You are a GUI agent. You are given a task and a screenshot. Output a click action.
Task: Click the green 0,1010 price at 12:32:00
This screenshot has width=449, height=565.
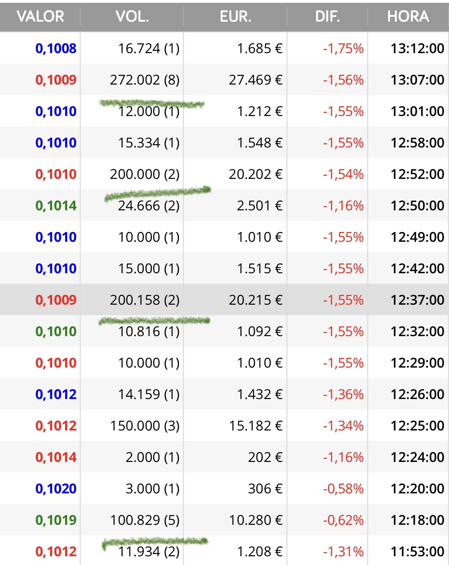(x=56, y=332)
